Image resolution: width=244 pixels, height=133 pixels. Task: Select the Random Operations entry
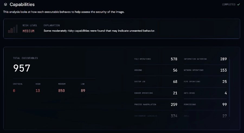(x=156, y=93)
